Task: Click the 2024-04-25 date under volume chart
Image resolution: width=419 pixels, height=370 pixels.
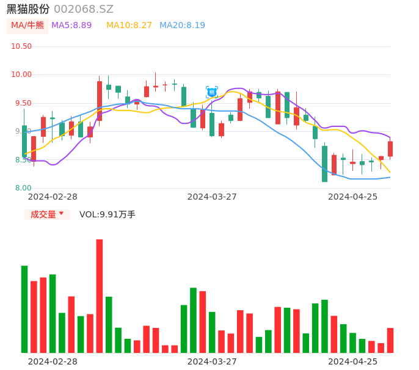Action: (x=352, y=361)
